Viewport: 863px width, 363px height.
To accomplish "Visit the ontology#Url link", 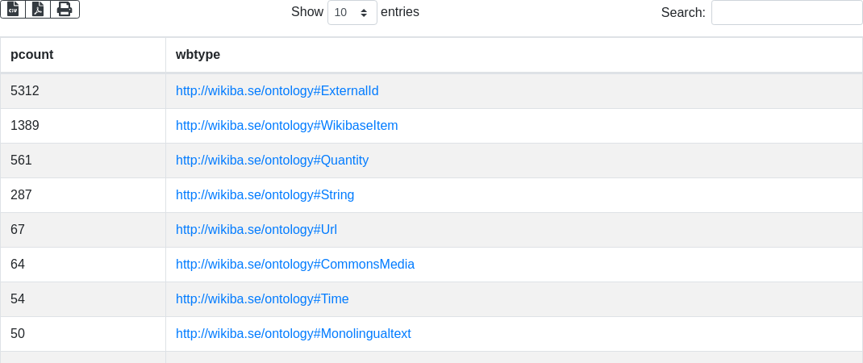I will [256, 230].
